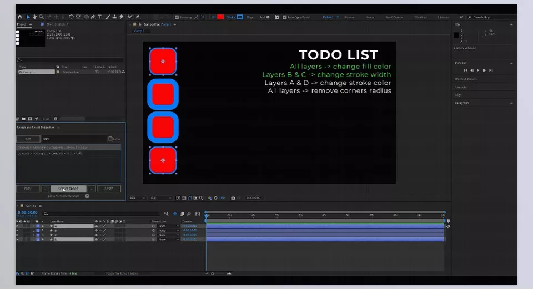The image size is (533, 289).
Task: Select the Ellipse shape tool
Action: pyautogui.click(x=87, y=17)
